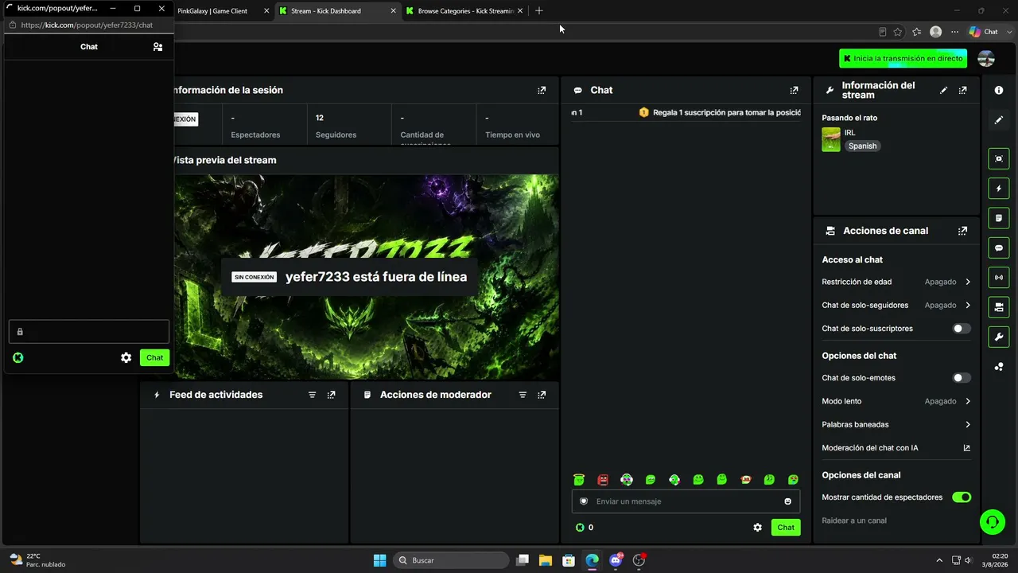Click the profile avatar in dashboard header
This screenshot has width=1018, height=573.
click(986, 58)
